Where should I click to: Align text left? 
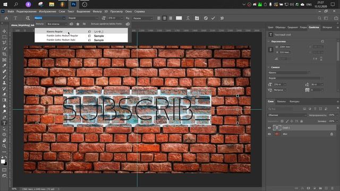[x=159, y=18]
